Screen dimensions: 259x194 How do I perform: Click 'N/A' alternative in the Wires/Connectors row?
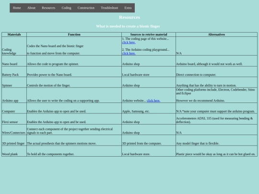coord(179,133)
